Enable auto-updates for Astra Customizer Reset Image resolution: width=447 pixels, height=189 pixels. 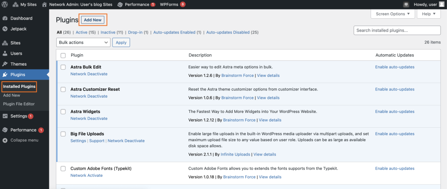pos(395,89)
